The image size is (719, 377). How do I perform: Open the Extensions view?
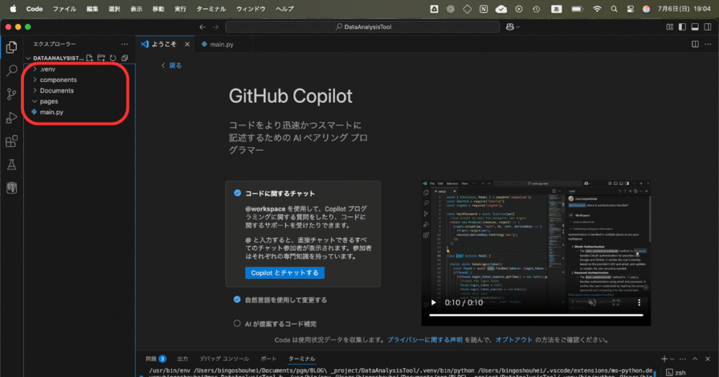point(11,141)
